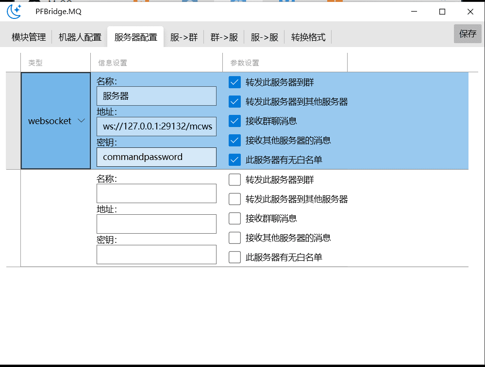Screen dimensions: 485x367
Task: Toggle 此服务器有无白名单 in the websocket row
Action: coord(235,160)
